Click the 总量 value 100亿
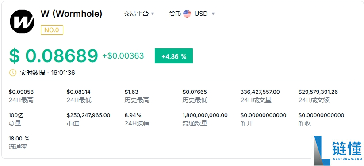 coord(16,115)
